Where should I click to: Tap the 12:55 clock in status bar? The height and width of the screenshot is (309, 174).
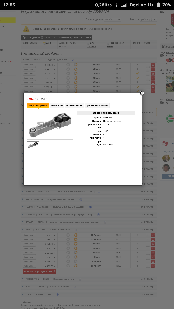click(9, 5)
